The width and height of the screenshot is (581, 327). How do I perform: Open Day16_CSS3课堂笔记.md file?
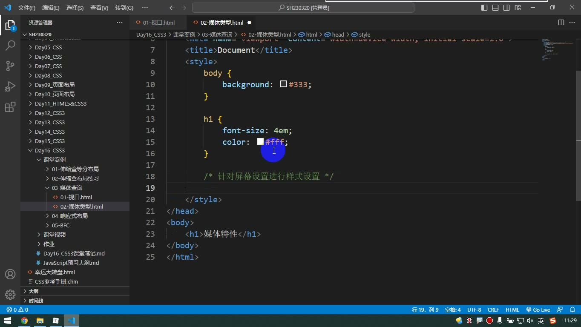(x=74, y=253)
